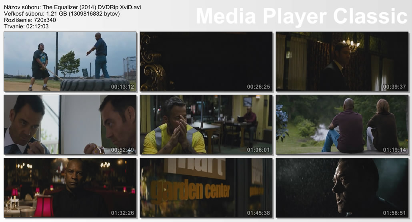Click the Trvanie 02:12:03 duration line
Image resolution: width=412 pixels, height=222 pixels.
[26, 26]
